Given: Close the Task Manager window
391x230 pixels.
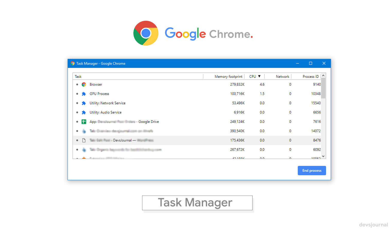Looking at the screenshot, I should [x=324, y=63].
